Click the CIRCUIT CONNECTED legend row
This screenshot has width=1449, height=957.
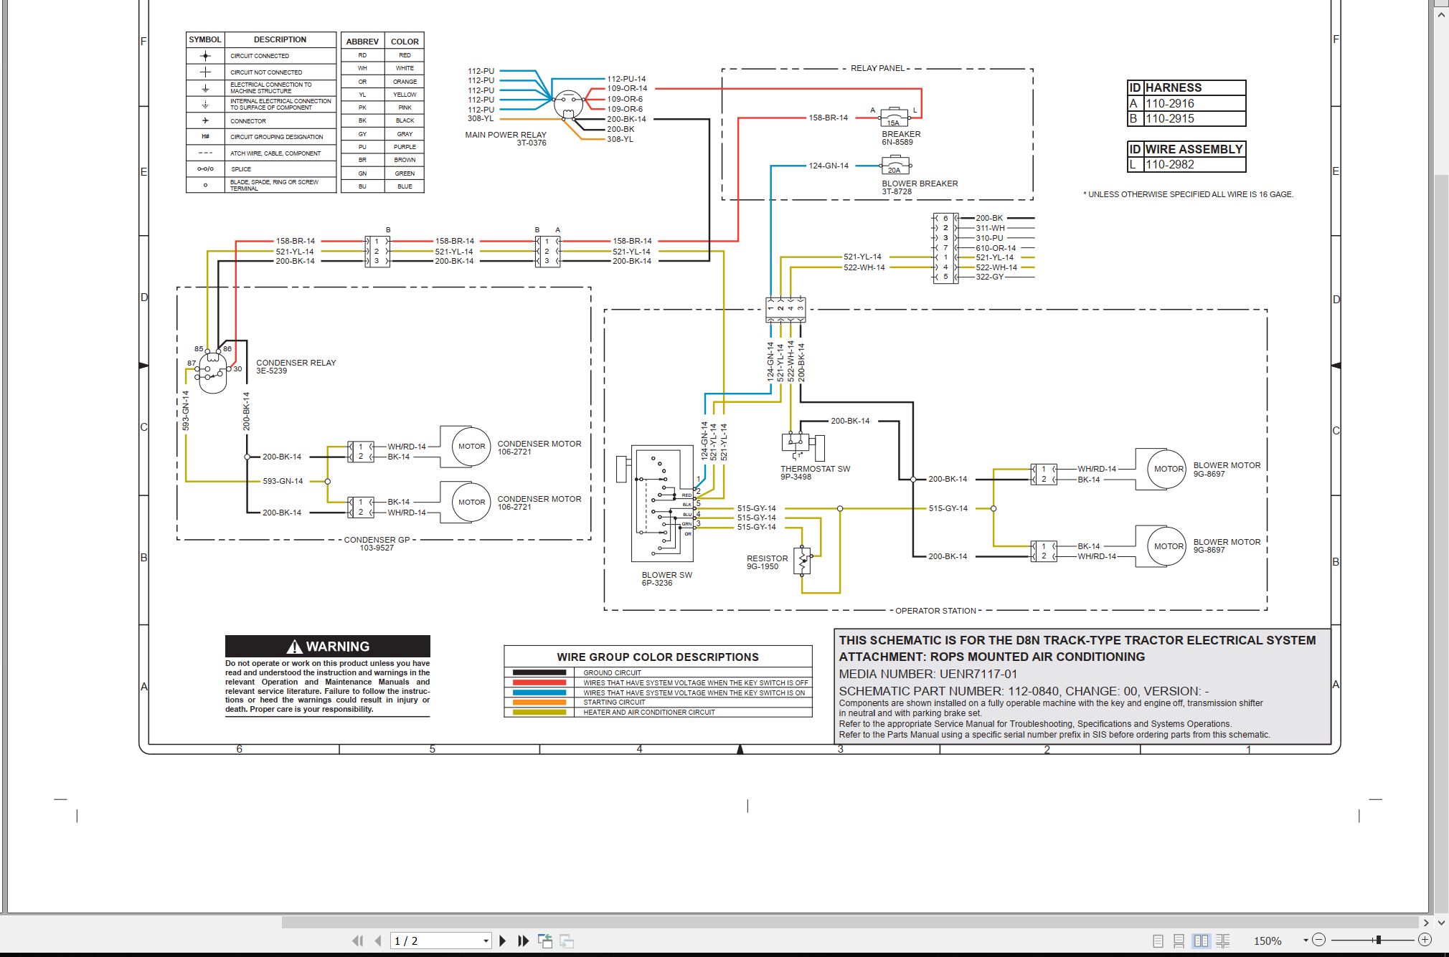coord(260,55)
